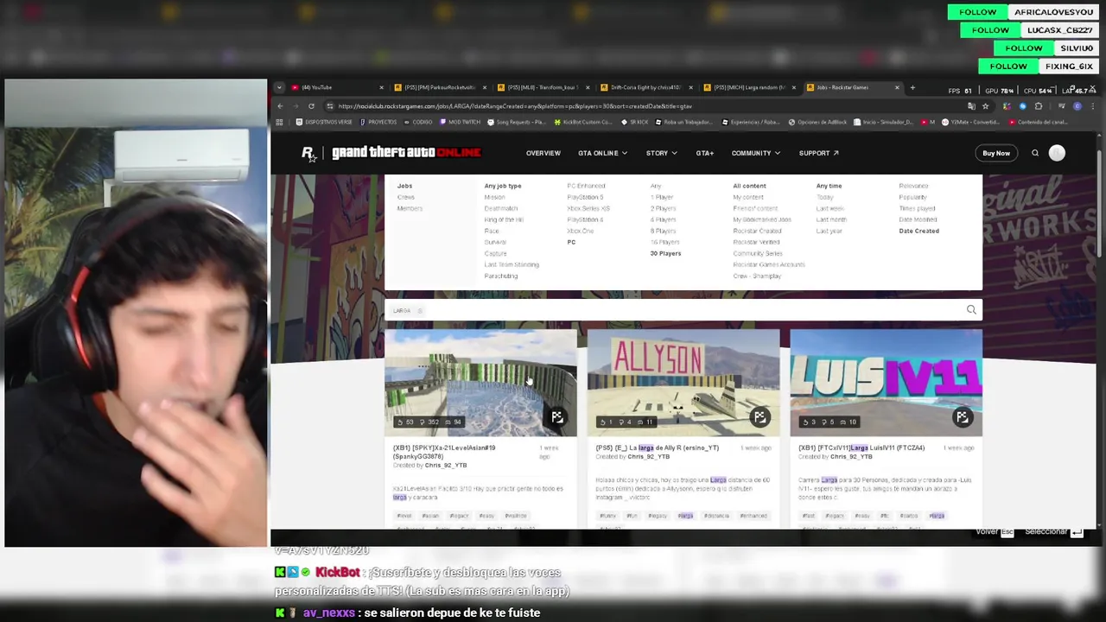Filter content by Rockstar Verified
1106x622 pixels.
(757, 242)
